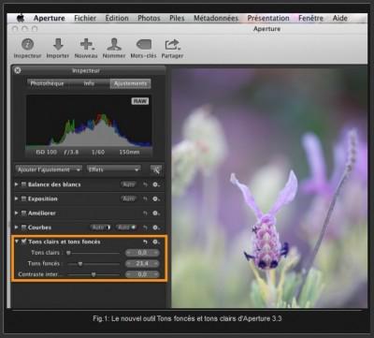Open the Exposition gear menu
374x338 pixels.
[156, 199]
